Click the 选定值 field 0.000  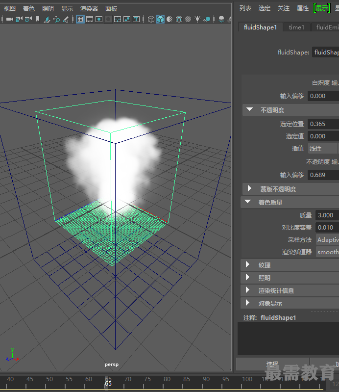click(x=323, y=136)
